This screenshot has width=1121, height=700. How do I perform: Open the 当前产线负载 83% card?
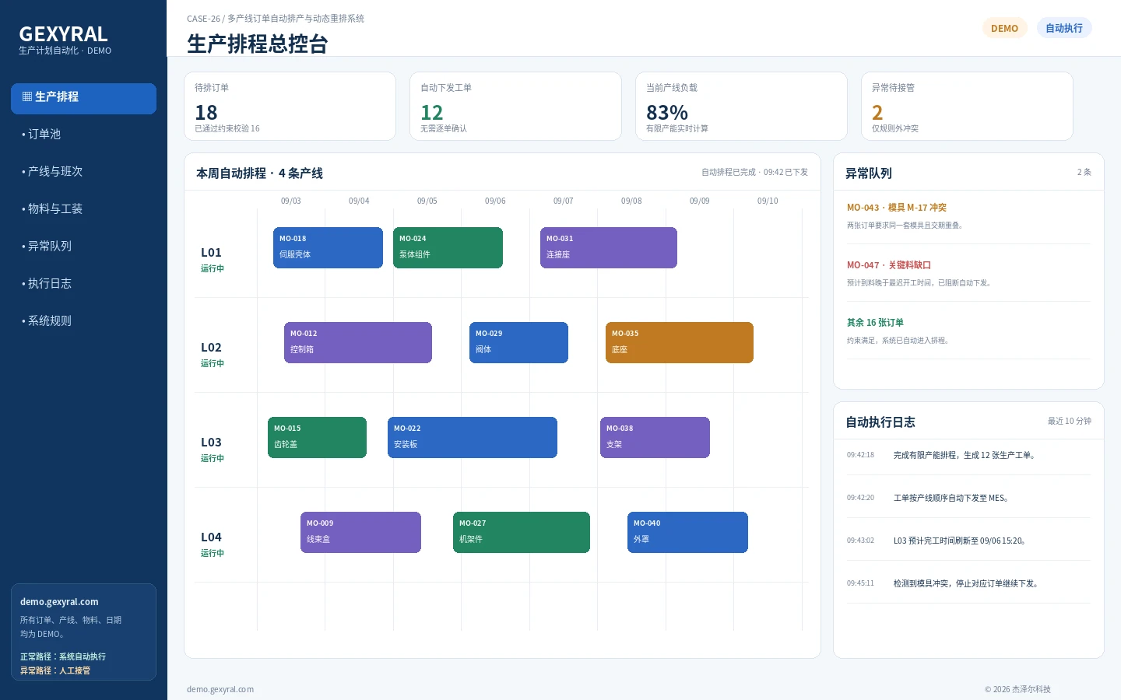point(741,107)
